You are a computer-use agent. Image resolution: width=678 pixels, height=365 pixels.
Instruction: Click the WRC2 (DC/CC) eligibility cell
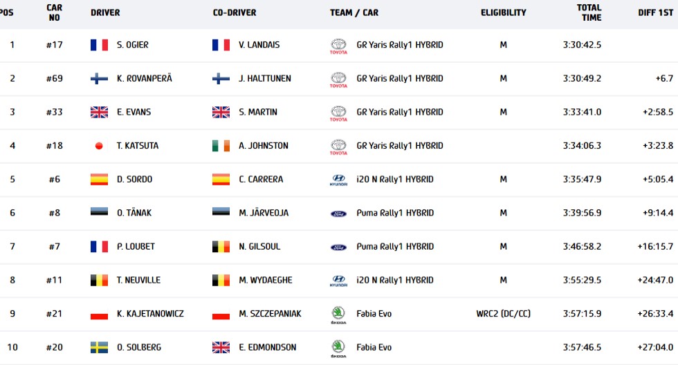(x=504, y=314)
